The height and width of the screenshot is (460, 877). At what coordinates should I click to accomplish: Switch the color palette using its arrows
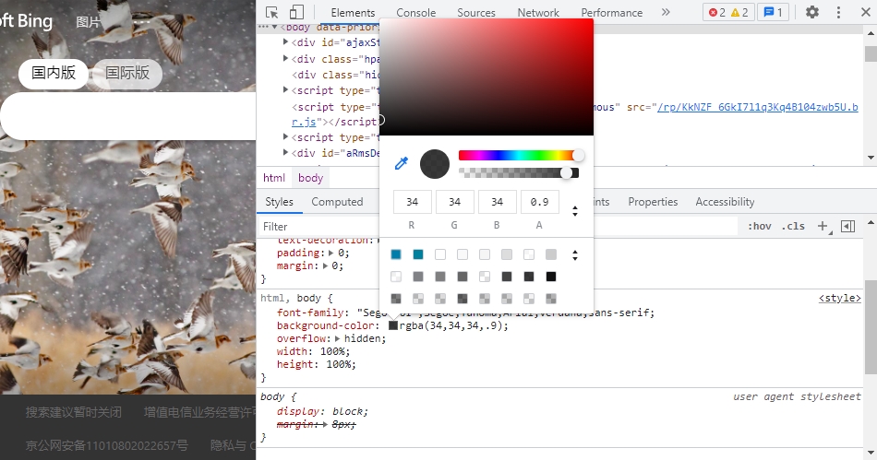click(x=575, y=255)
